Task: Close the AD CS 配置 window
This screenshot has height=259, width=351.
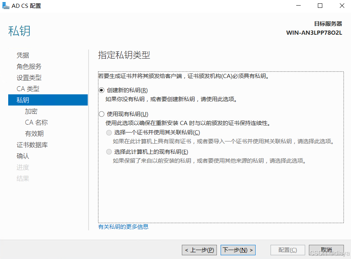Action: pos(342,6)
